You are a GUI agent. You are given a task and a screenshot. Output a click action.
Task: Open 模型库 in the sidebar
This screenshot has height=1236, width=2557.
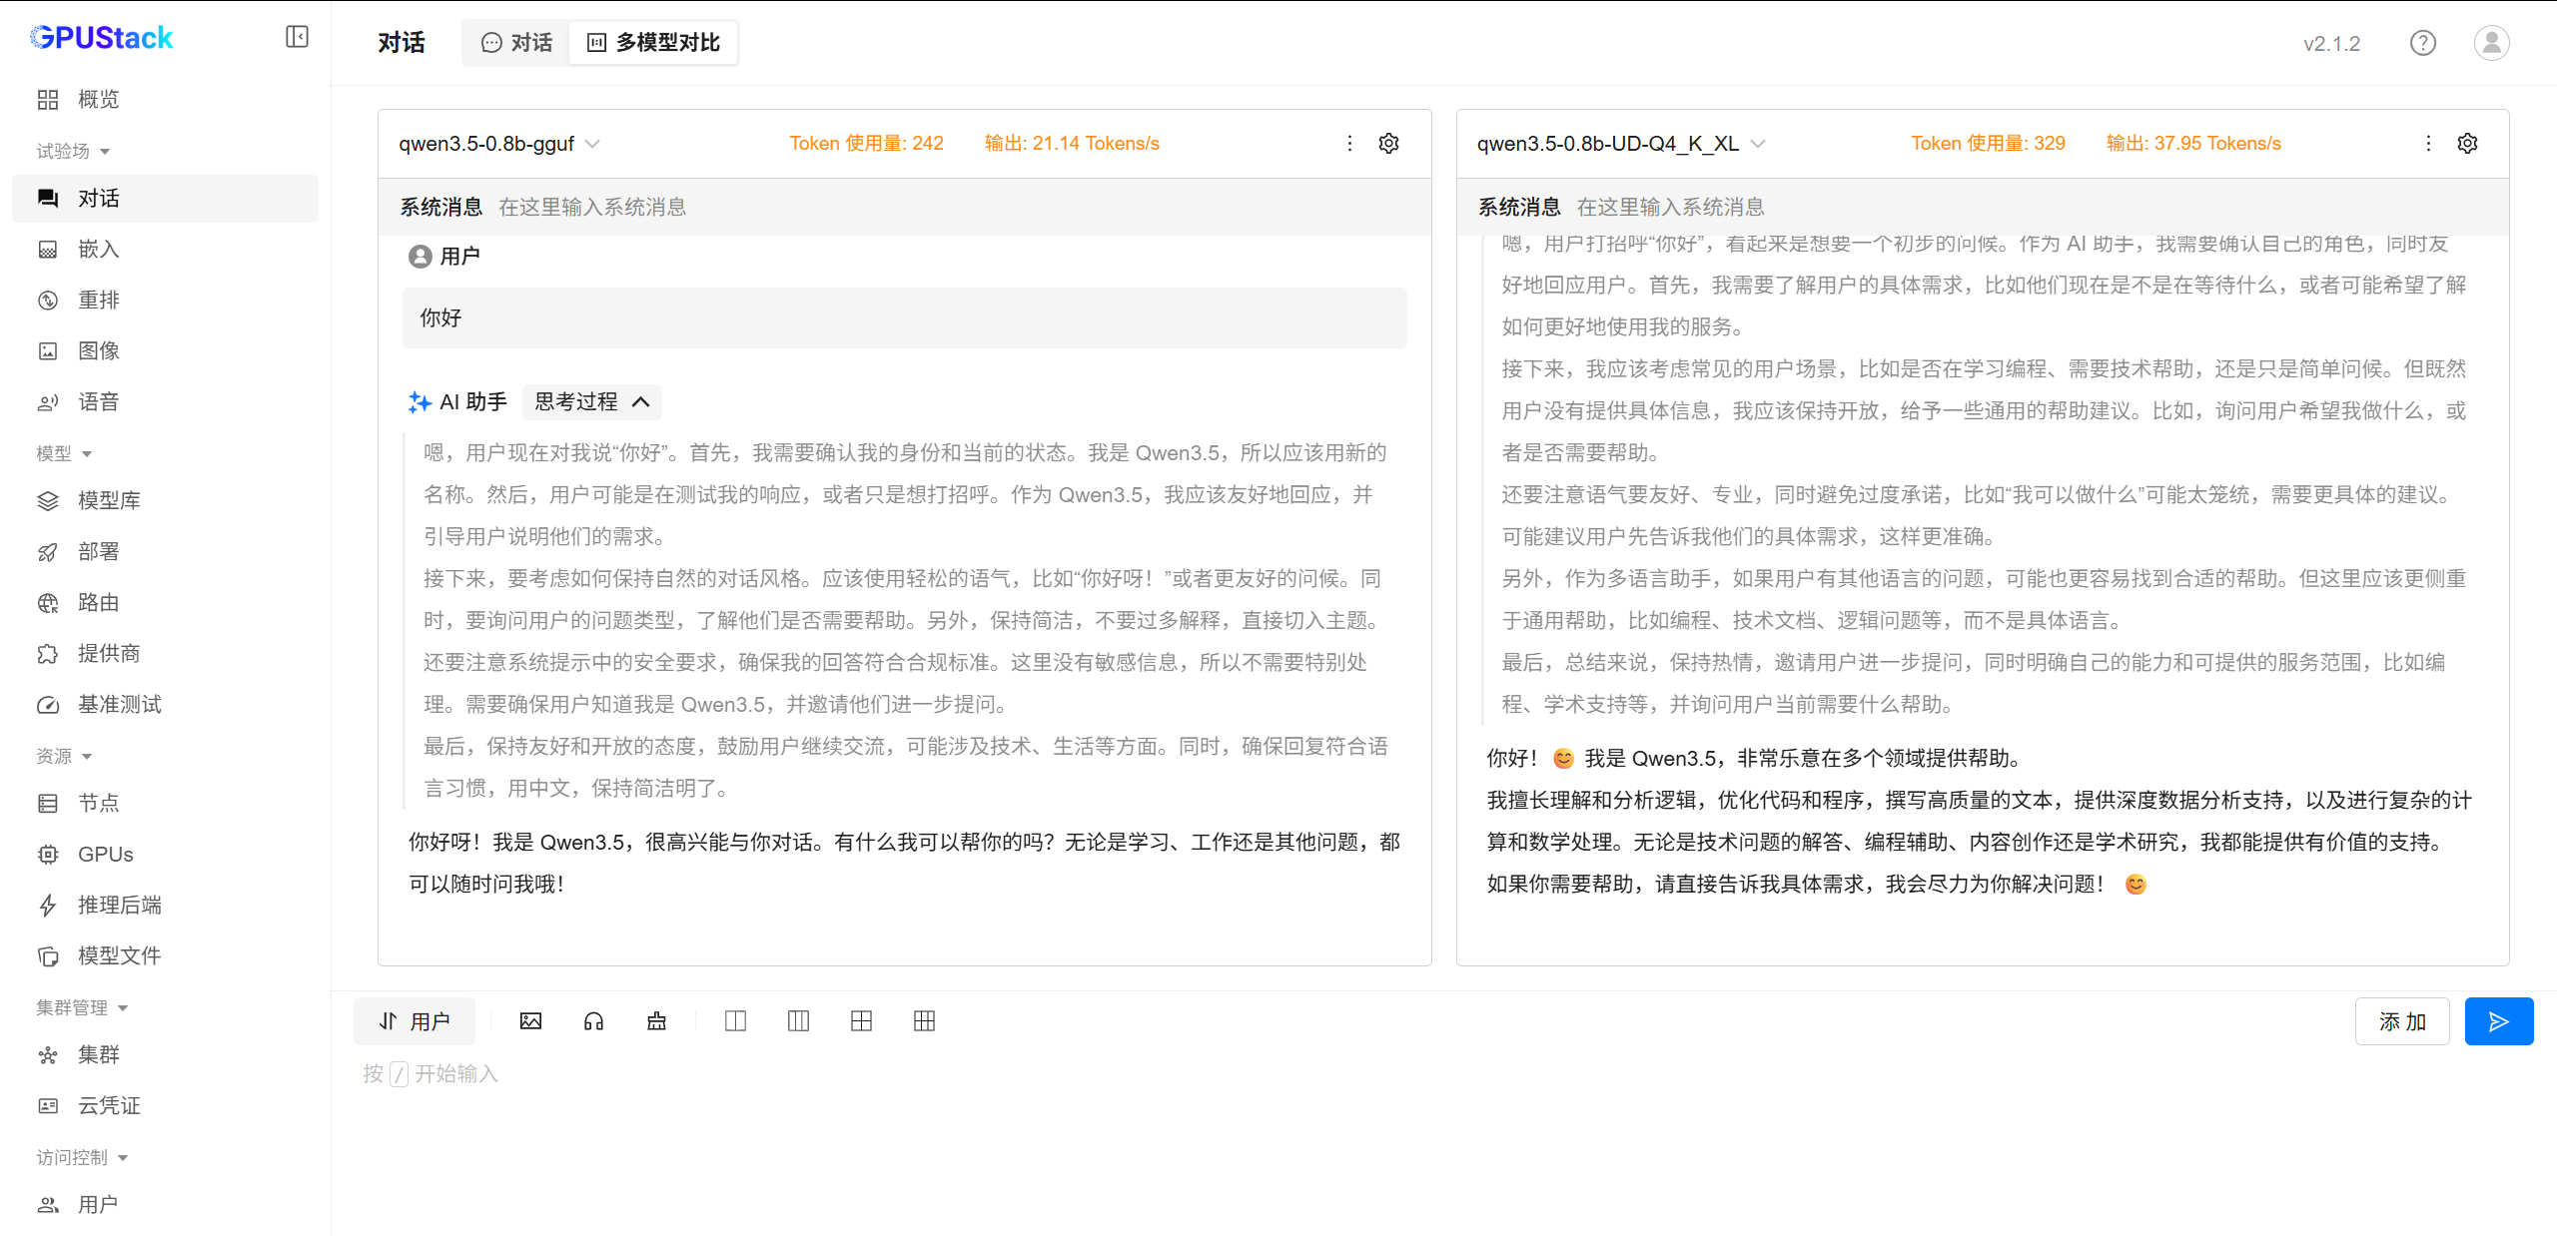[165, 500]
